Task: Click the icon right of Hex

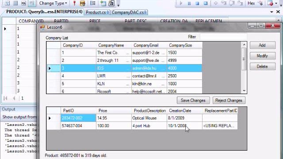Action: point(260,3)
